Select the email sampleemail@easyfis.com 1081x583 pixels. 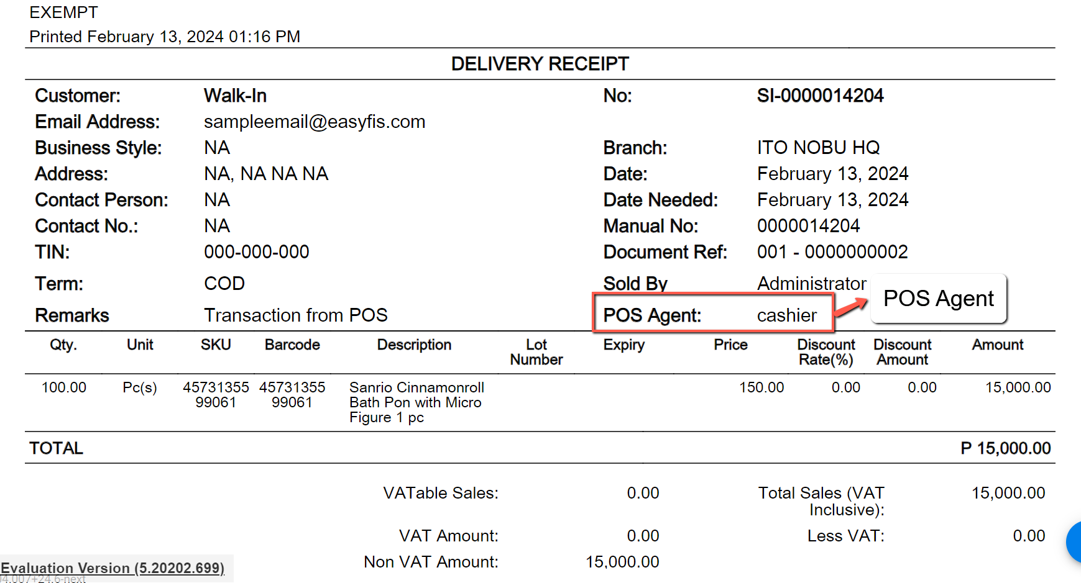315,122
